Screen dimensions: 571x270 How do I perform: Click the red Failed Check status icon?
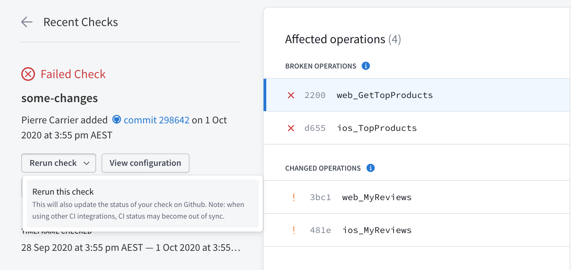point(28,74)
